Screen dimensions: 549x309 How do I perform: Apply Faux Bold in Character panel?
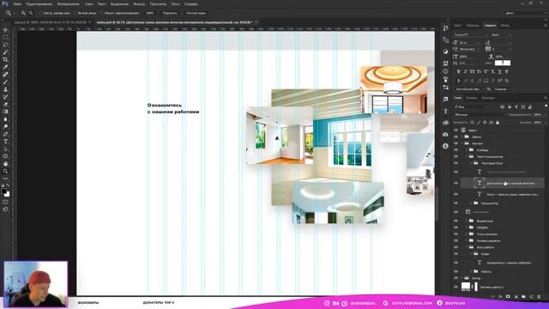click(x=458, y=71)
